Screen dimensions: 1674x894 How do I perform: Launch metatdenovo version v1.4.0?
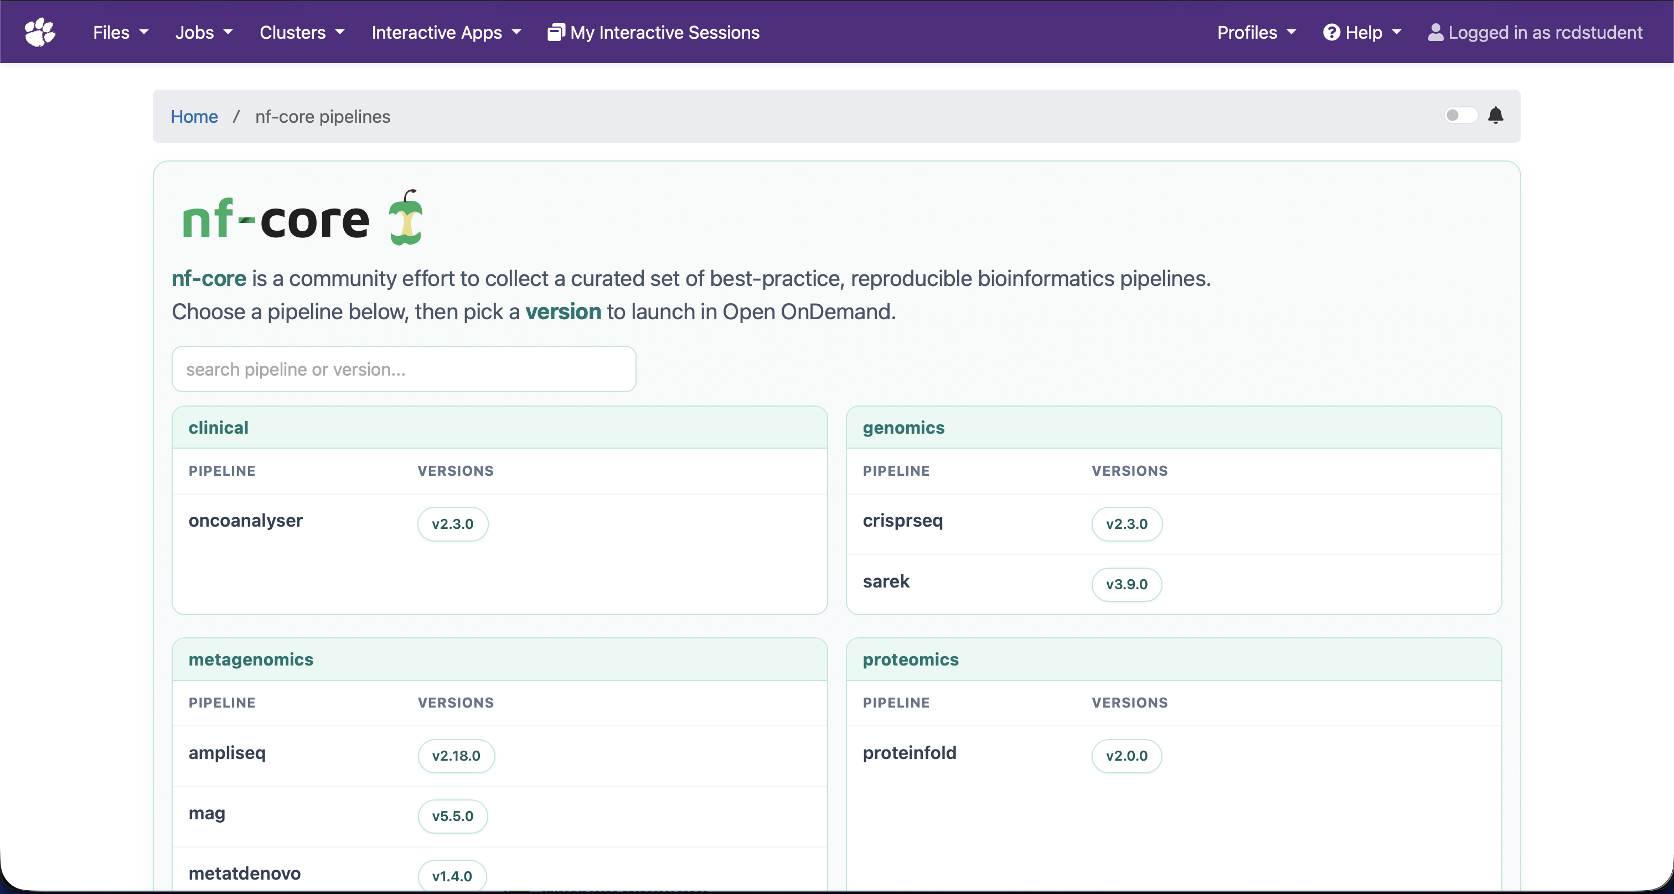tap(452, 876)
